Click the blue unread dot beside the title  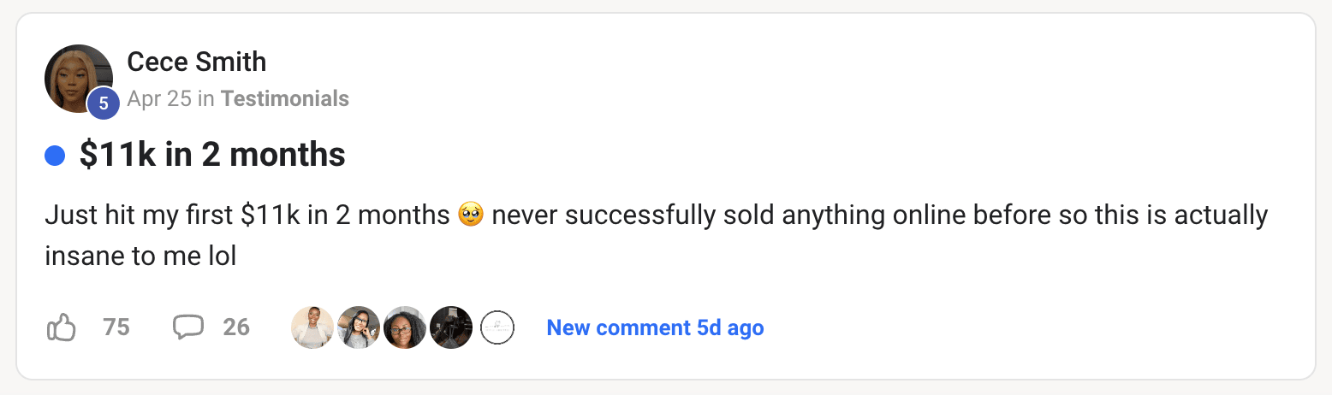55,156
